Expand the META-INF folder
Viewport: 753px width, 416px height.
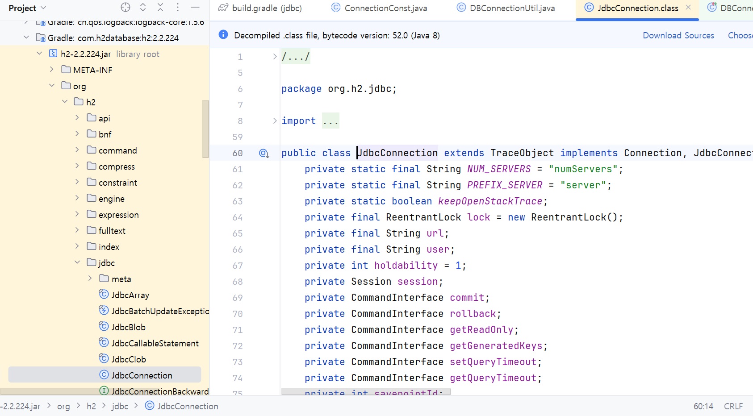52,70
